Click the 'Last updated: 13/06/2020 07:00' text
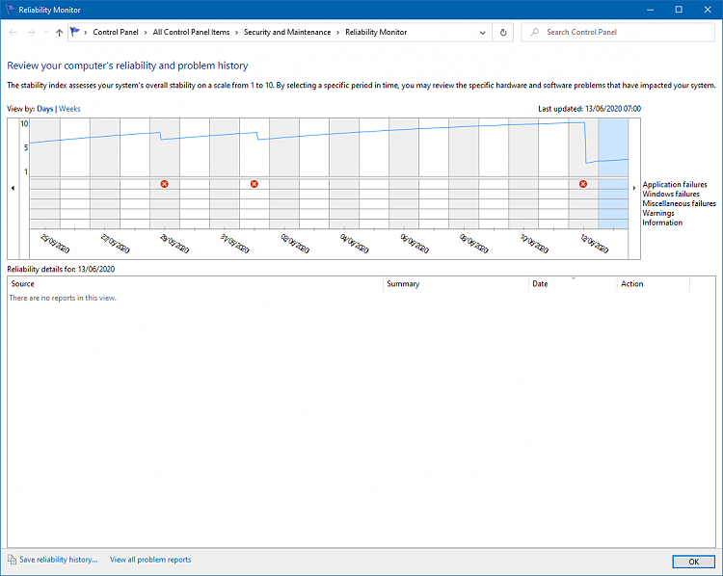This screenshot has width=723, height=576. tap(589, 109)
